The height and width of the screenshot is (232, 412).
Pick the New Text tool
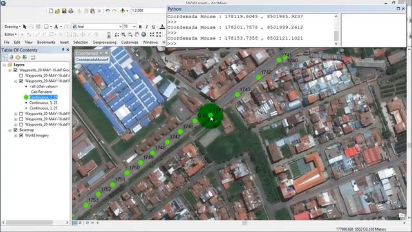[x=56, y=26]
